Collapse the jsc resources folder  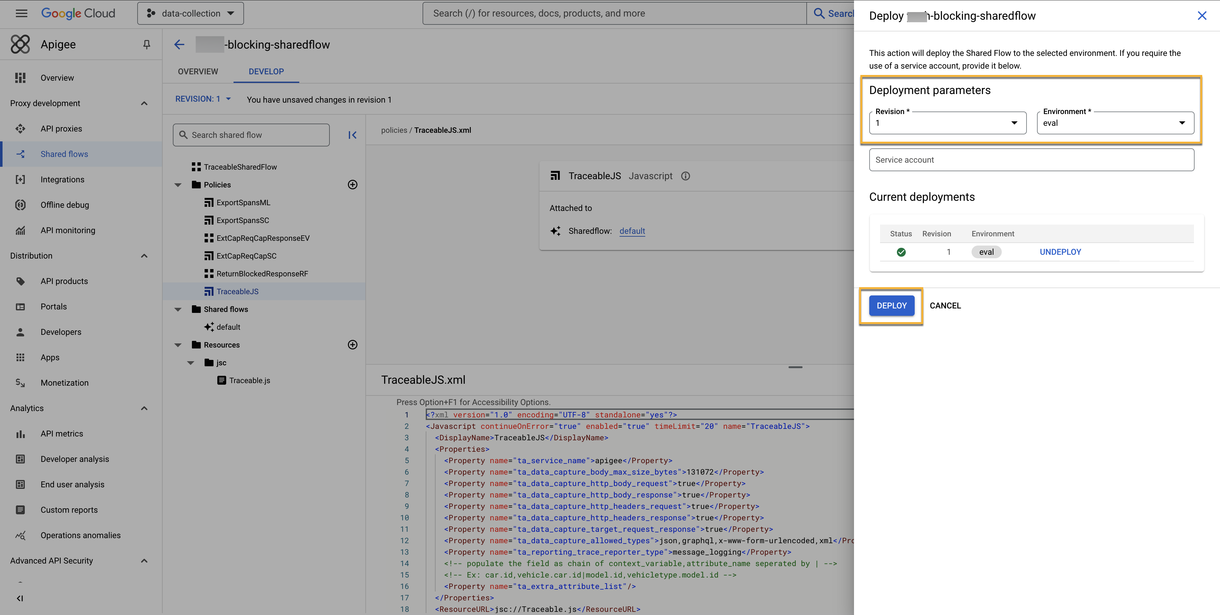point(191,363)
